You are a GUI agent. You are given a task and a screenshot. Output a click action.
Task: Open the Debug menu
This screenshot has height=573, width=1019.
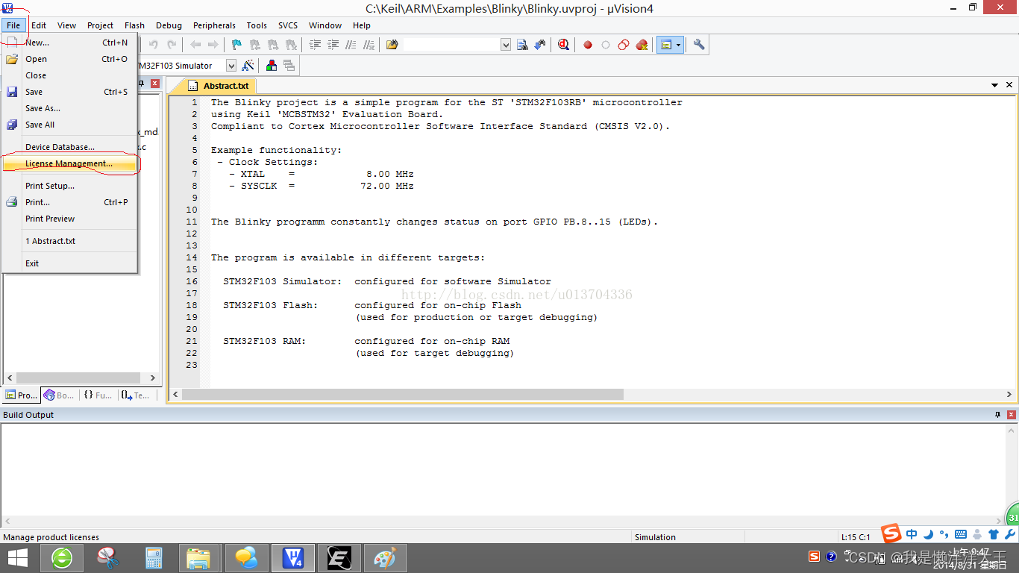pyautogui.click(x=169, y=25)
